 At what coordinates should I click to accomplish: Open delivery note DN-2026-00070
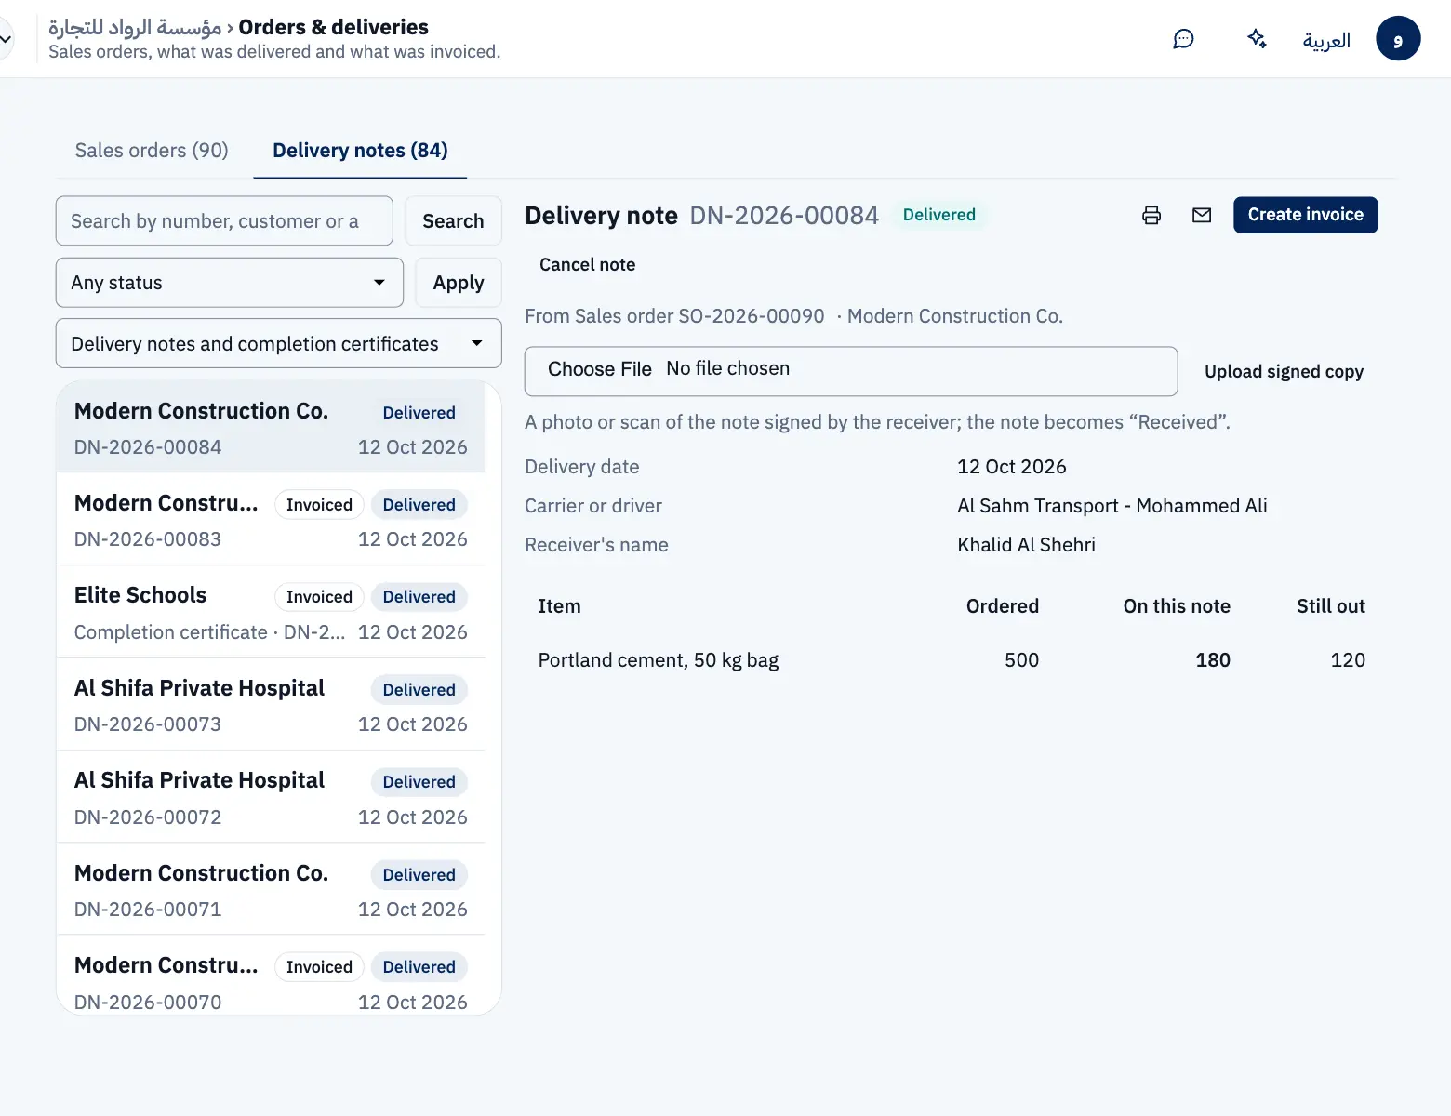click(271, 975)
